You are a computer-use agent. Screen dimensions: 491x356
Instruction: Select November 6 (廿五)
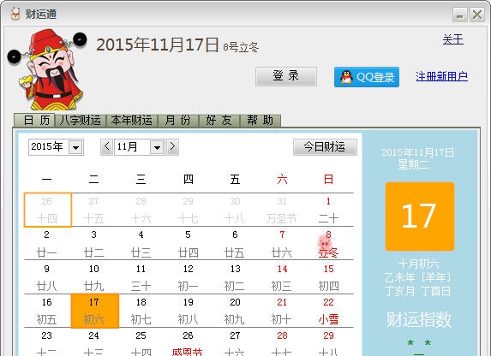pos(235,243)
